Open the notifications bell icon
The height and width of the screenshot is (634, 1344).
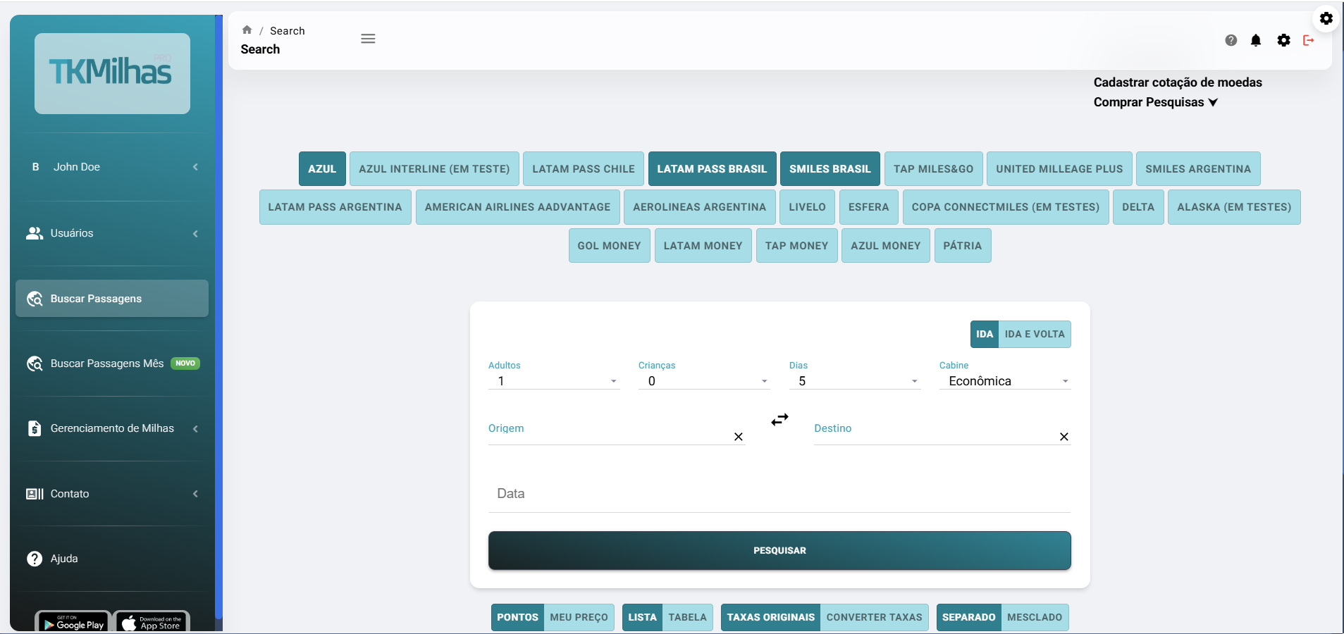1256,40
